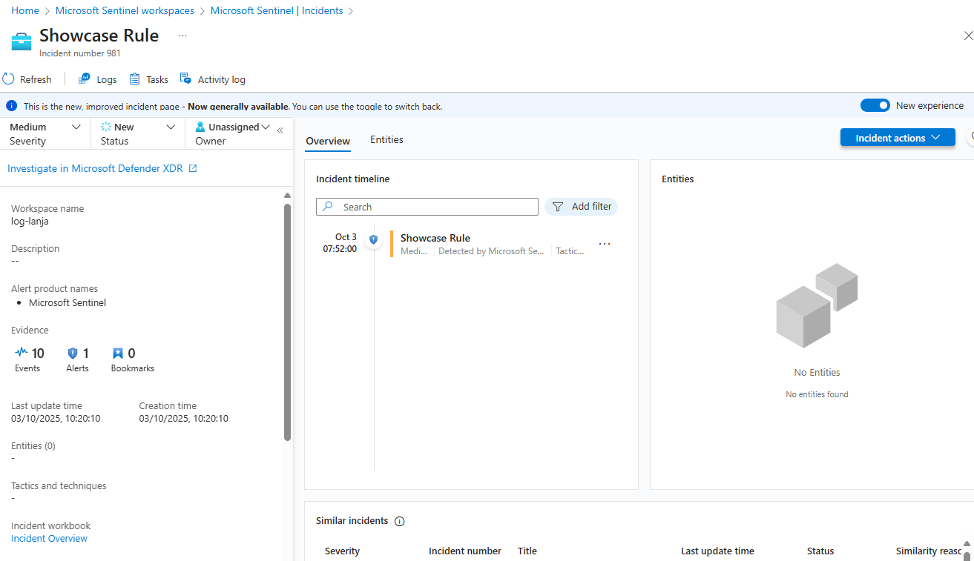Click the ellipsis next to the Showcase Rule title

[x=182, y=36]
